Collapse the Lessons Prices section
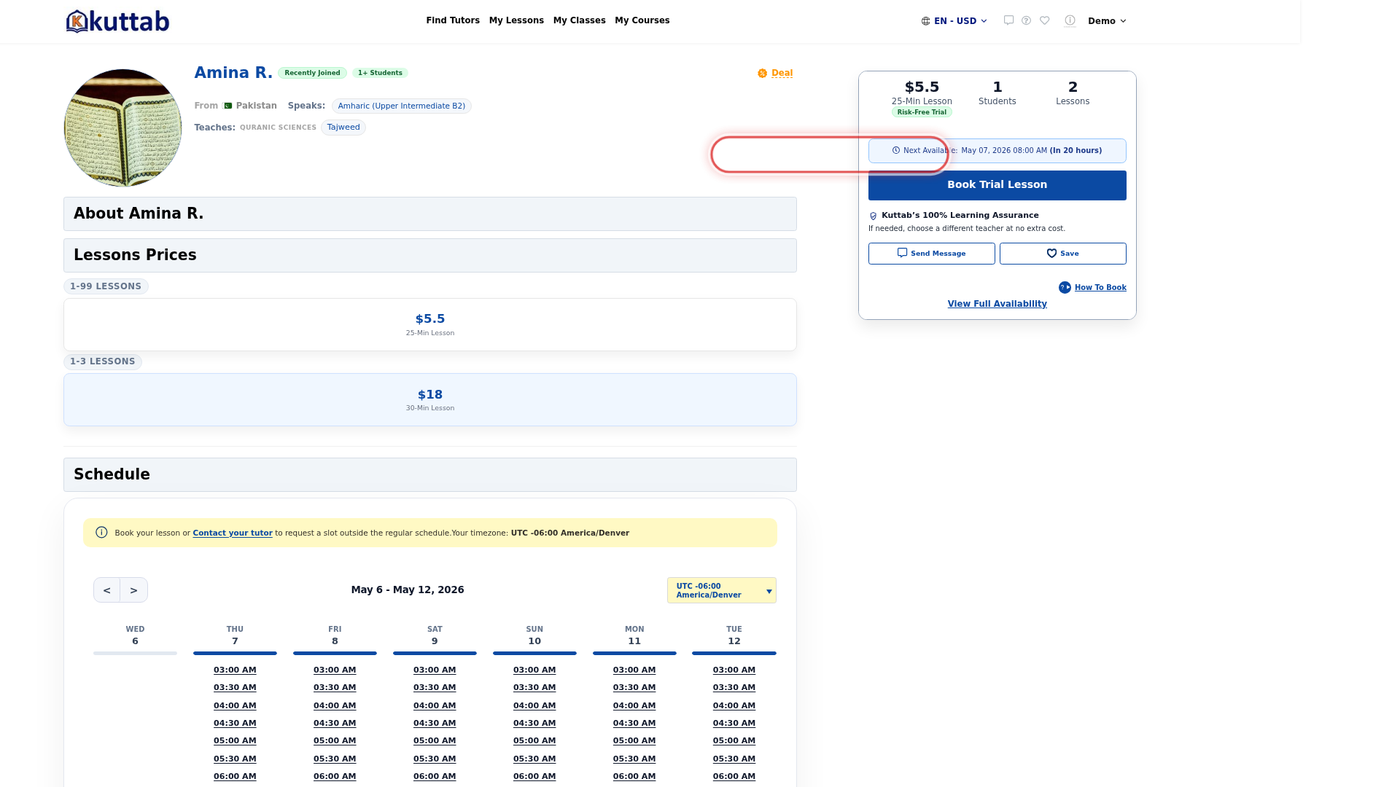Image resolution: width=1400 pixels, height=787 pixels. tap(429, 256)
